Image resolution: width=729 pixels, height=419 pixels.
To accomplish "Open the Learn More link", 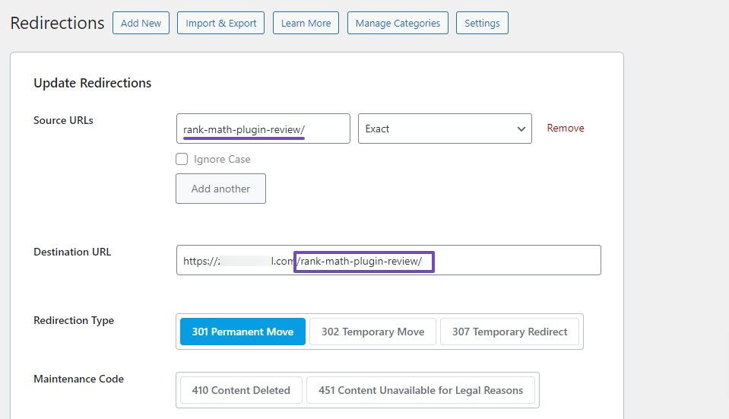I will coord(306,23).
